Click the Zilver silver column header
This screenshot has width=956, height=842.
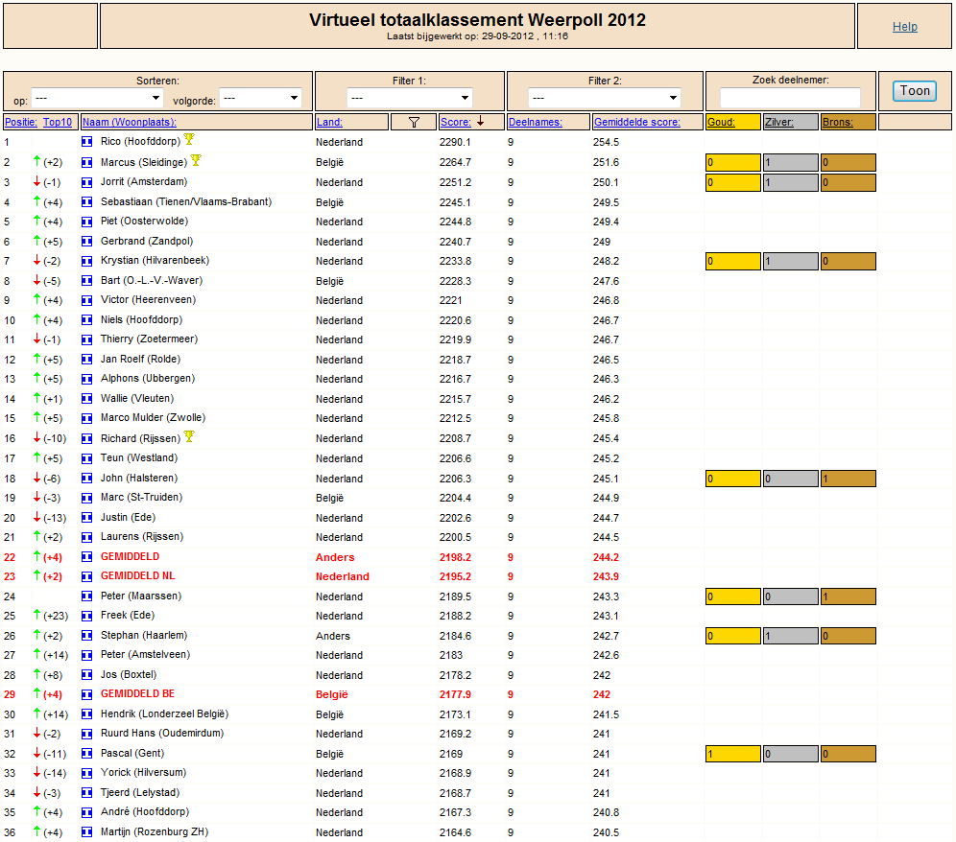point(779,122)
